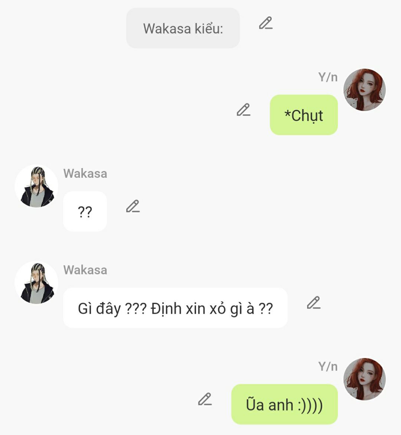Click the 'Wakasa' name above '??' bubble
The height and width of the screenshot is (435, 401).
coord(85,173)
